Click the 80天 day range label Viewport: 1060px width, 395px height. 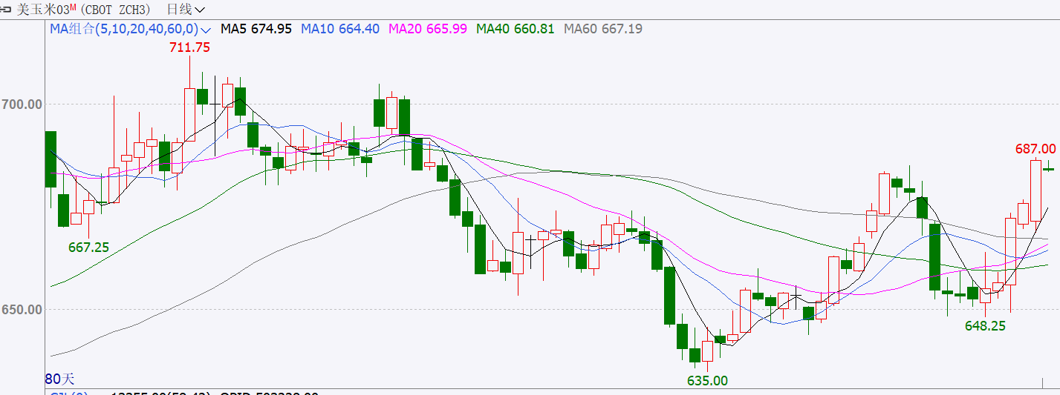(60, 379)
